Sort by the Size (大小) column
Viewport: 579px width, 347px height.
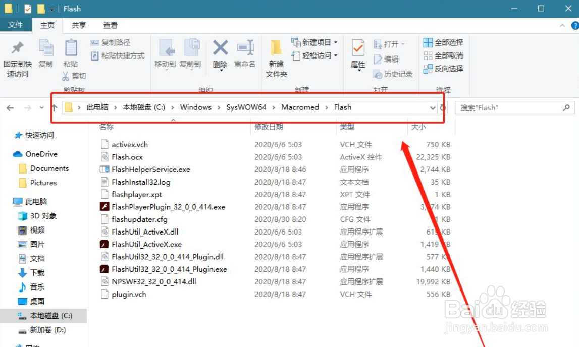(418, 127)
